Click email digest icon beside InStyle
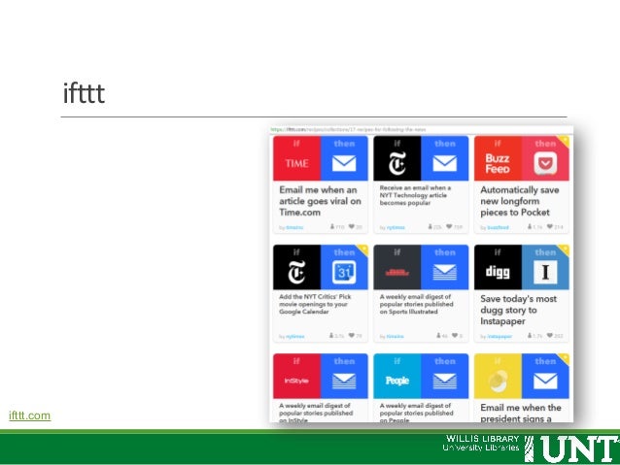Screen dimensions: 620x465 coord(344,382)
